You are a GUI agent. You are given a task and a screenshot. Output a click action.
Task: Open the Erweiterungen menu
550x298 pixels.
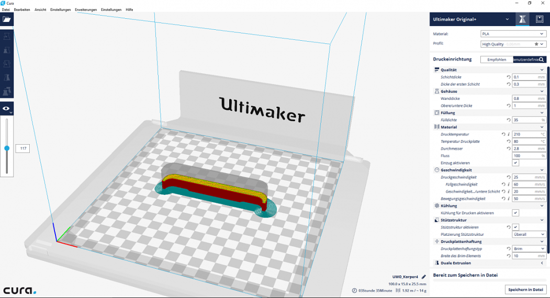(86, 10)
